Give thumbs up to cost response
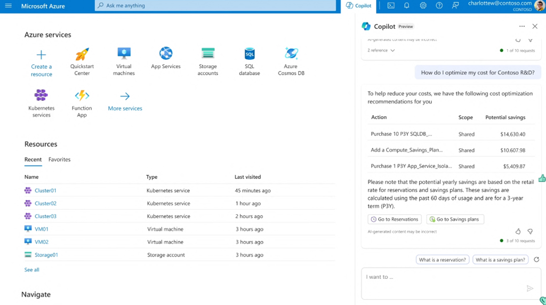546x305 pixels. [x=518, y=231]
